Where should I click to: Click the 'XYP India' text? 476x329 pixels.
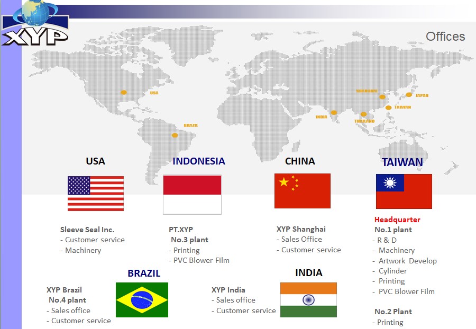click(228, 290)
